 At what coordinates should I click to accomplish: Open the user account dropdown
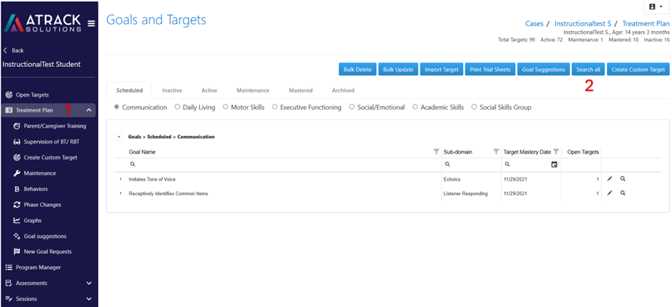(655, 7)
